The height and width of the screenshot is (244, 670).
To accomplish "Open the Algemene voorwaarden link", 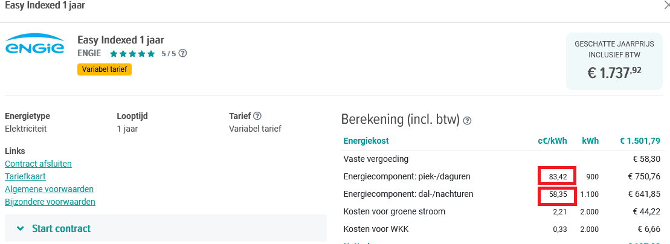I will point(49,189).
